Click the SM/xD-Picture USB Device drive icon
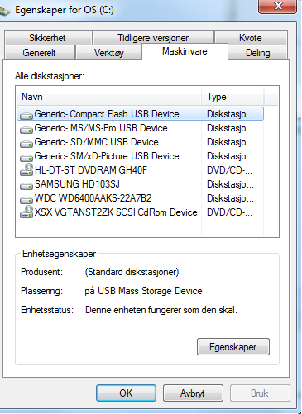This screenshot has width=302, height=414. [26, 158]
